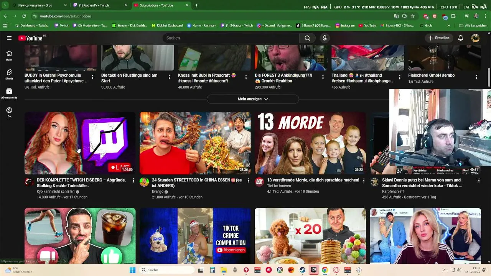Open Steam from the taskbar

[x=302, y=270]
